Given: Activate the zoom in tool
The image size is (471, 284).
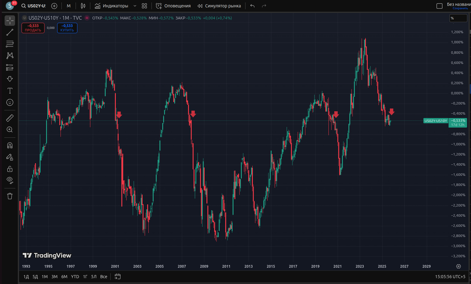Looking at the screenshot, I should click(10, 129).
